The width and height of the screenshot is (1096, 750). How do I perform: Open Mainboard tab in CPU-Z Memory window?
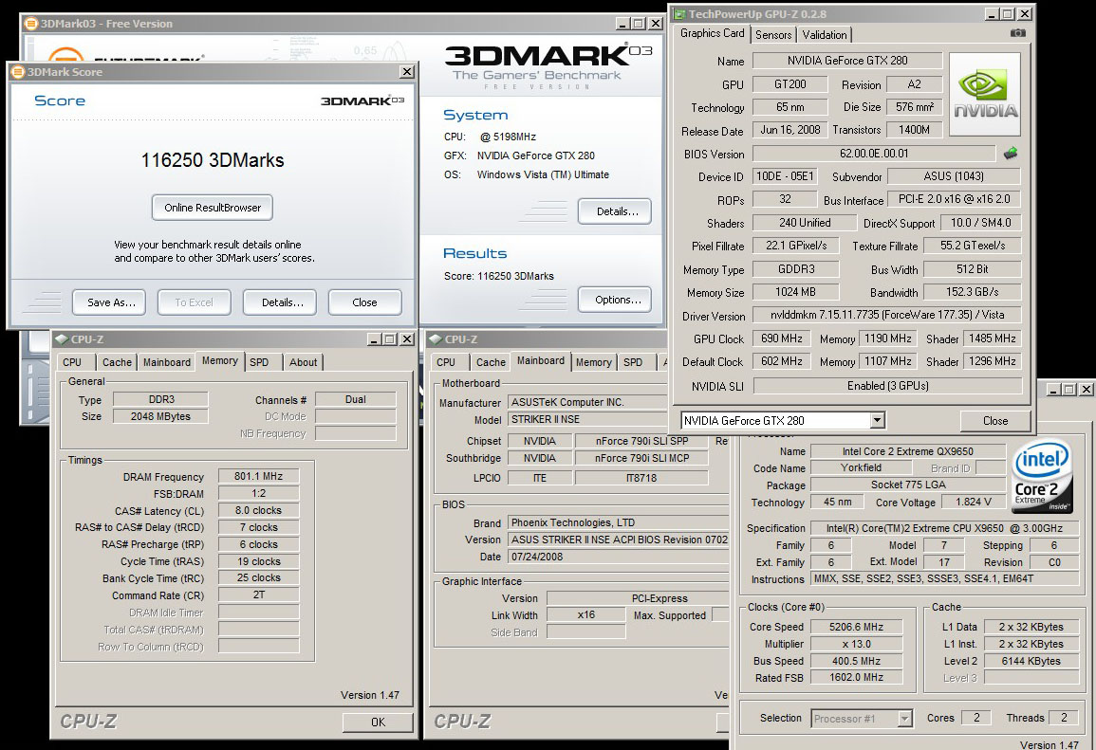pos(166,362)
